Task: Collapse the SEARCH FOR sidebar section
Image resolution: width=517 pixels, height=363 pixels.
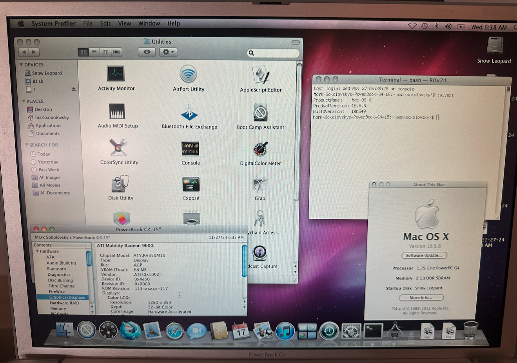Action: point(26,145)
